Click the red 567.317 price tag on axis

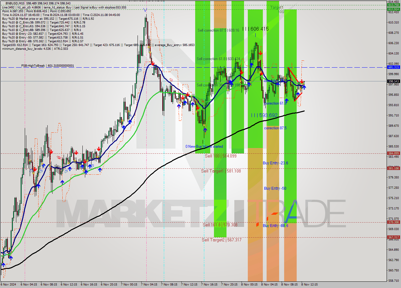(393, 237)
